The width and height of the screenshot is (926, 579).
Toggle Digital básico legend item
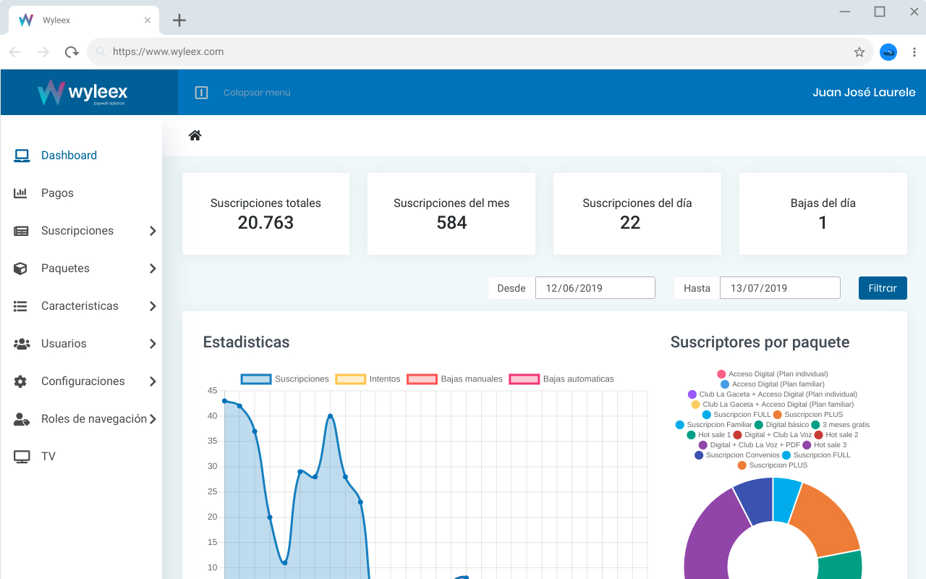781,425
